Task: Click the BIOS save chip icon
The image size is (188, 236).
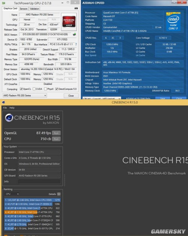Action: pos(74,35)
